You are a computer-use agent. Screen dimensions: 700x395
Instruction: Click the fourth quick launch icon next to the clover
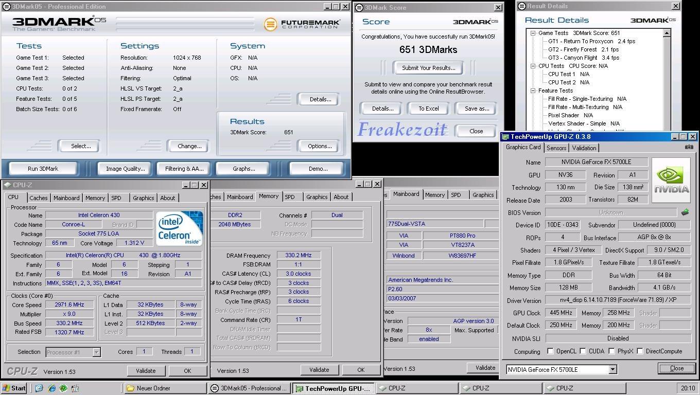(x=75, y=388)
